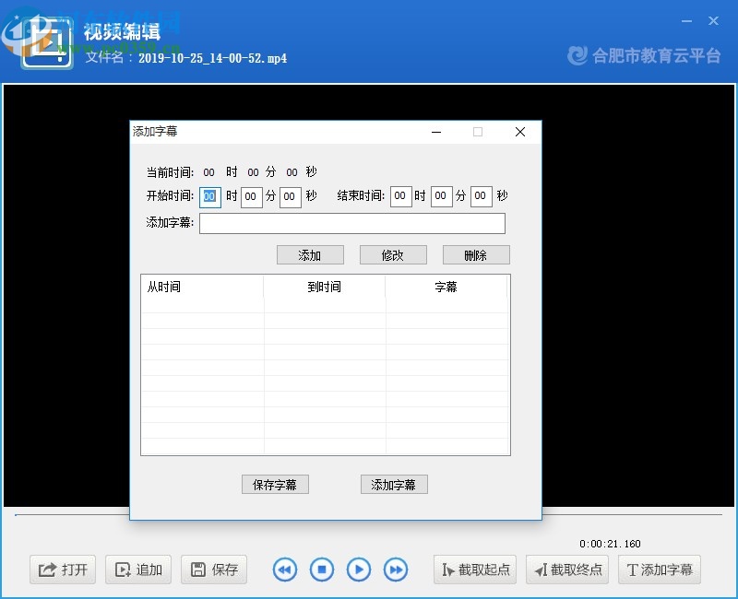Viewport: 738px width, 599px height.
Task: Stop video playback
Action: [x=322, y=570]
